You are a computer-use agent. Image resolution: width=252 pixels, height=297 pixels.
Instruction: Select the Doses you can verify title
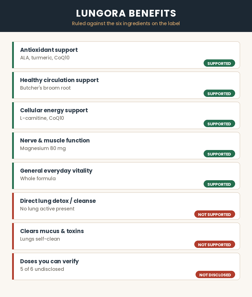[49, 261]
